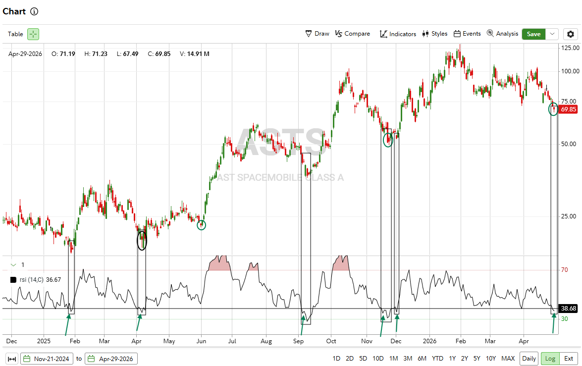Open the Indicators menu
582x366 pixels.
[x=398, y=34]
